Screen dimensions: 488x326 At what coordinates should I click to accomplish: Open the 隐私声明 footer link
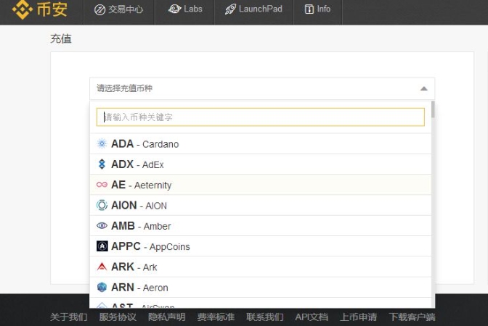click(167, 317)
